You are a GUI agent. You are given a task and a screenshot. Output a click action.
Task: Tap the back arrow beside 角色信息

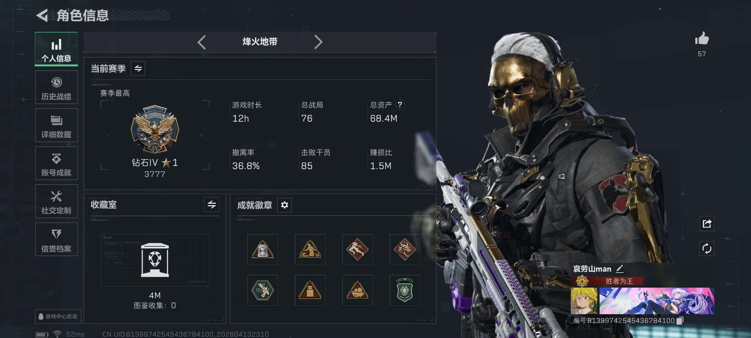(x=42, y=15)
